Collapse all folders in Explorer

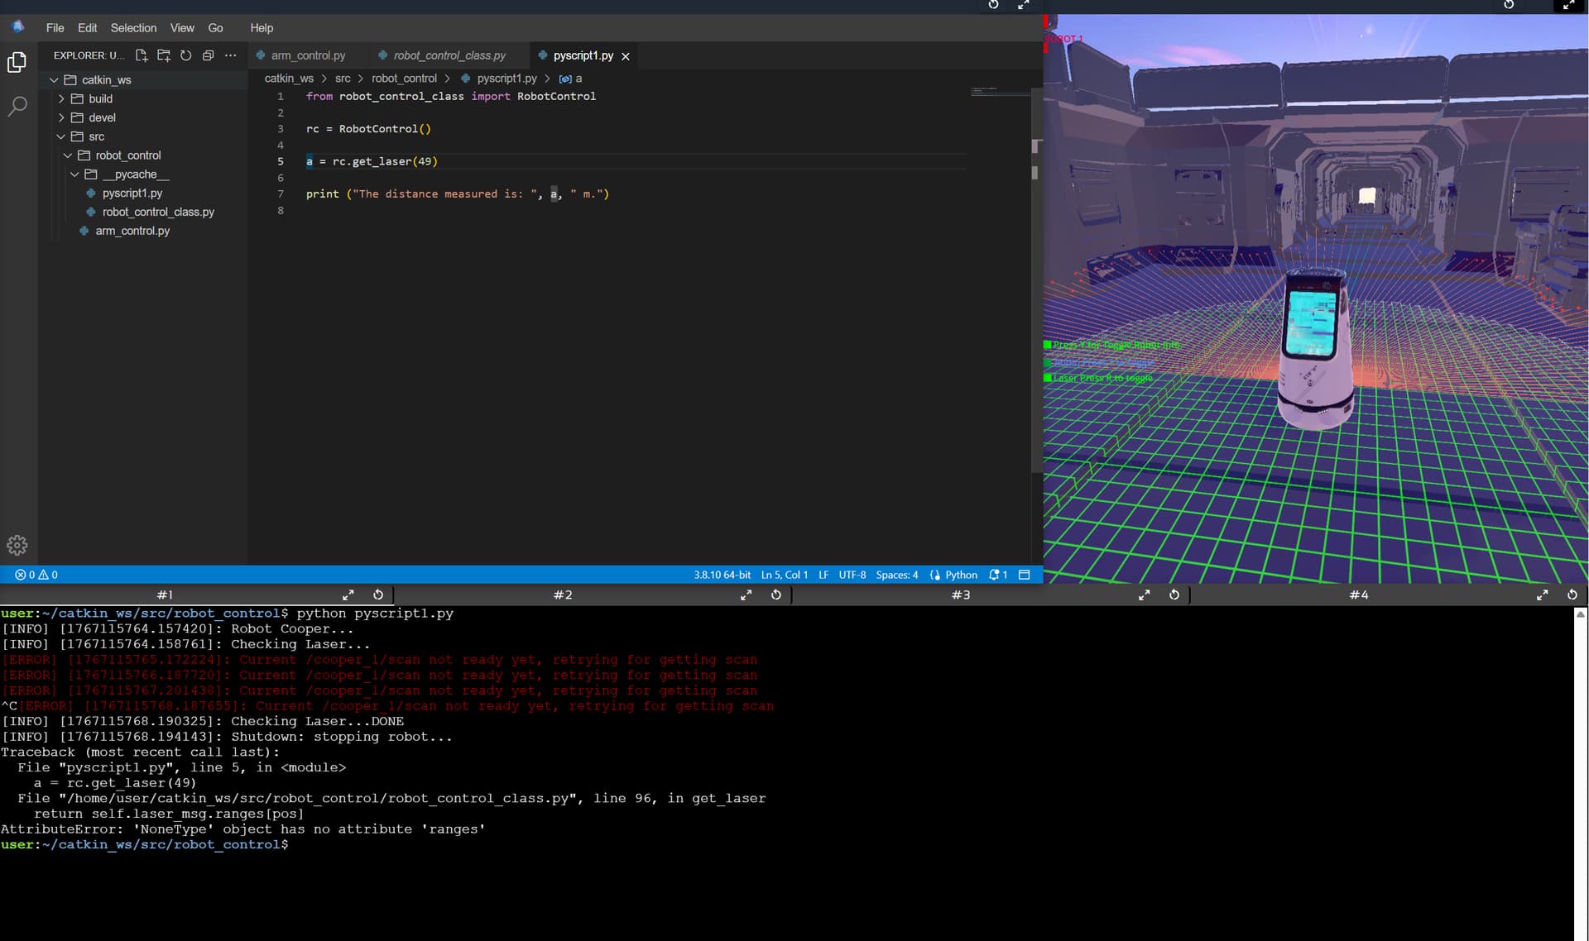pyautogui.click(x=209, y=55)
